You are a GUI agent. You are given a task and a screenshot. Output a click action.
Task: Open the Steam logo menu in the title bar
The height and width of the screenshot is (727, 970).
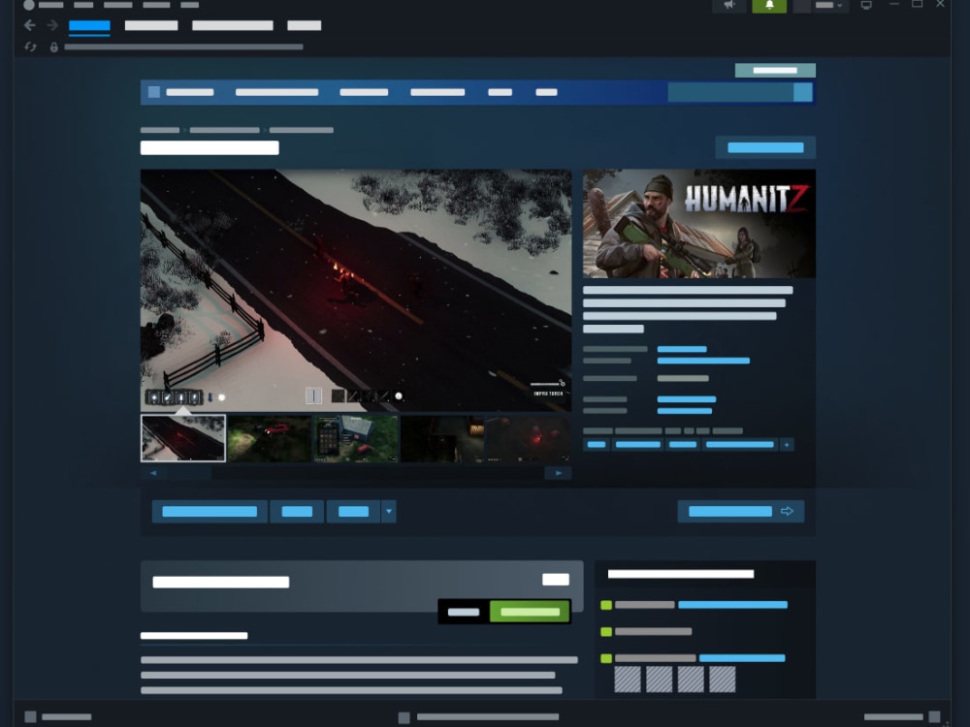click(29, 5)
